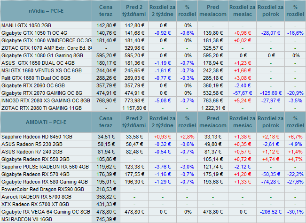Select 'INNO3D RTX 2080 X3 GAMING OC 8GB' name
The image size is (306, 223).
(46, 100)
